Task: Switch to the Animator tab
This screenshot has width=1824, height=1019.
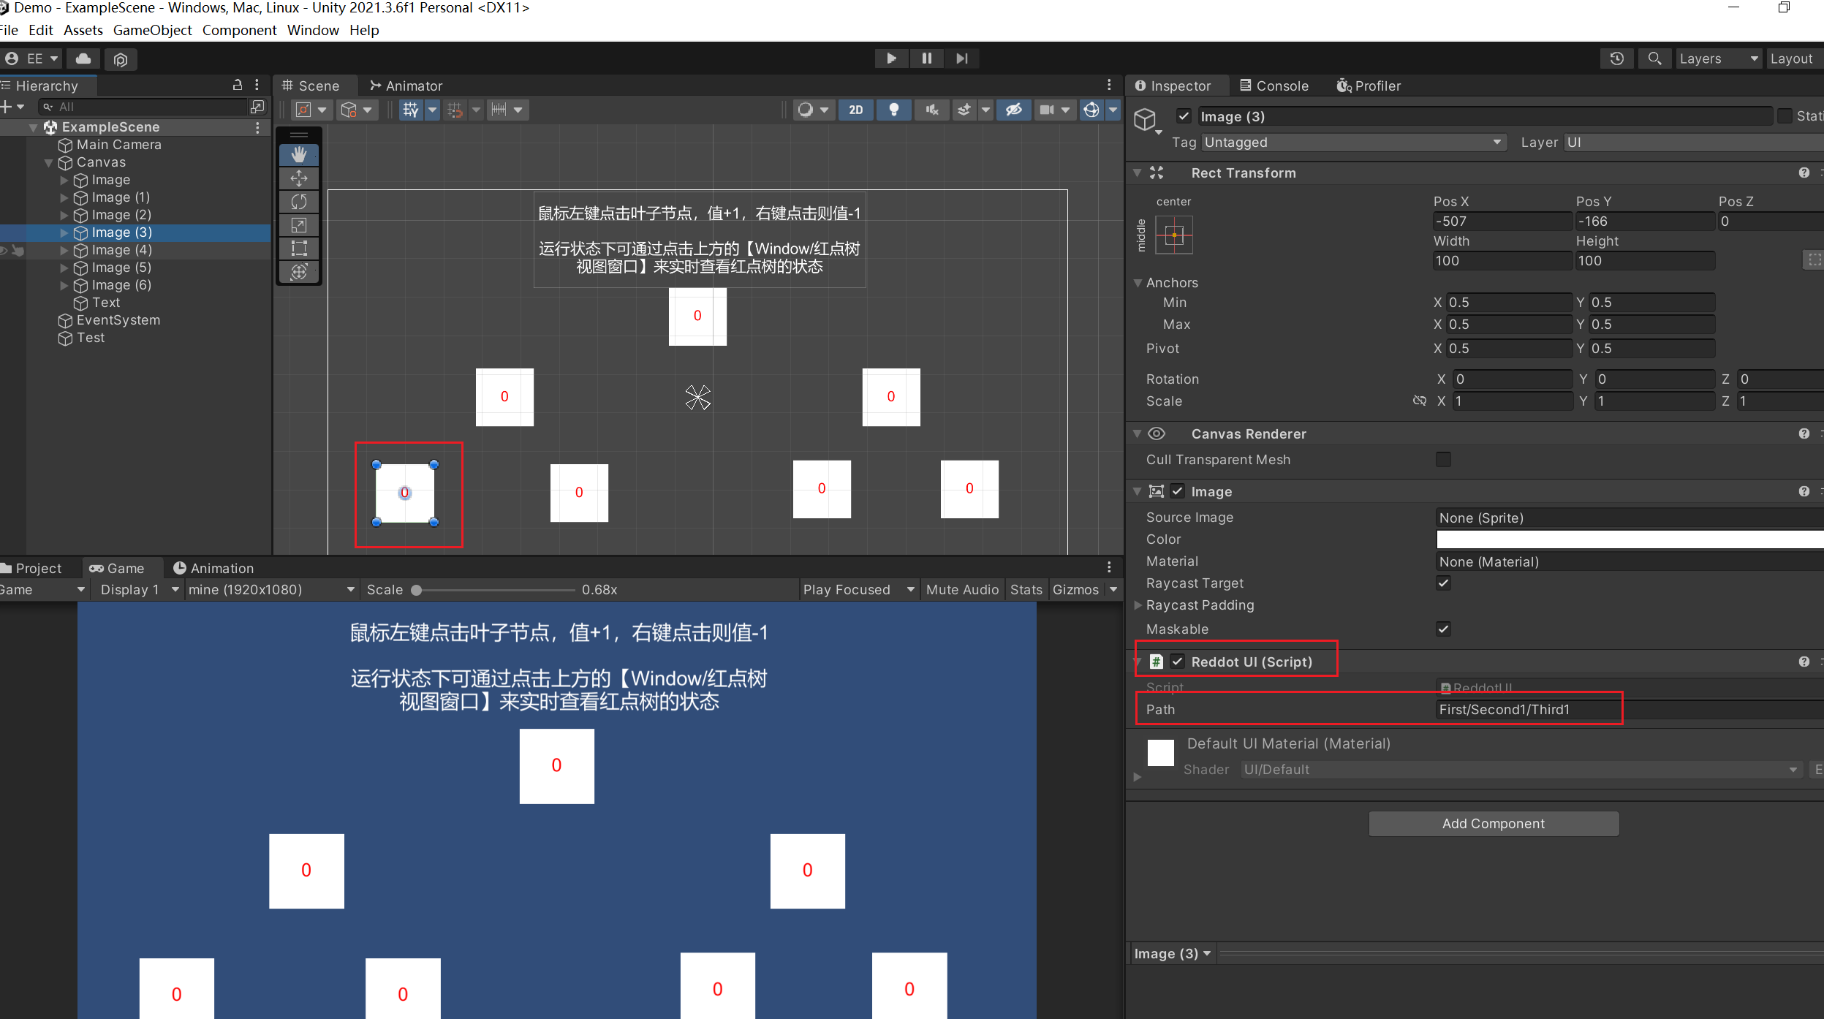Action: [406, 86]
